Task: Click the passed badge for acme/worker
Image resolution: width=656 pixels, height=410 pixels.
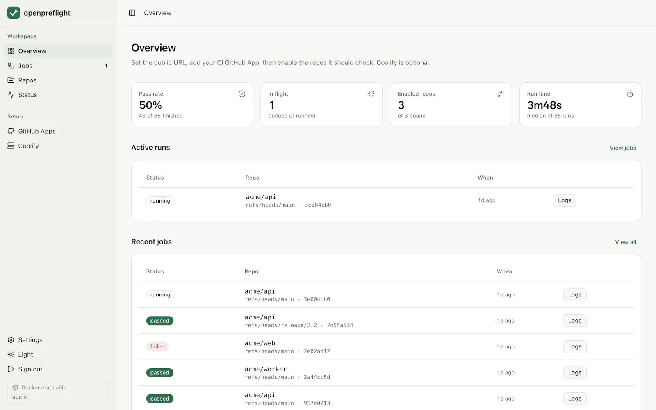Action: [x=160, y=373]
